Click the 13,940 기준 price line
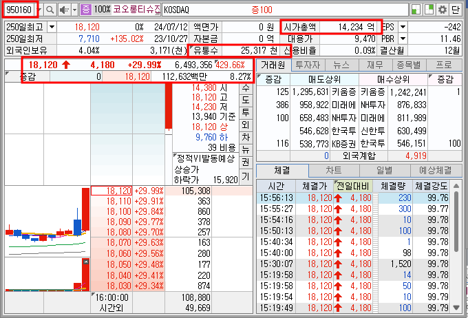This screenshot has width=468, height=318. pyautogui.click(x=214, y=117)
